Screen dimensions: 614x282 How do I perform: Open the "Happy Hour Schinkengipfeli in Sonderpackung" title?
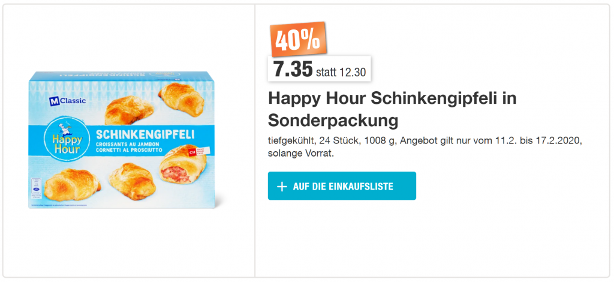392,109
